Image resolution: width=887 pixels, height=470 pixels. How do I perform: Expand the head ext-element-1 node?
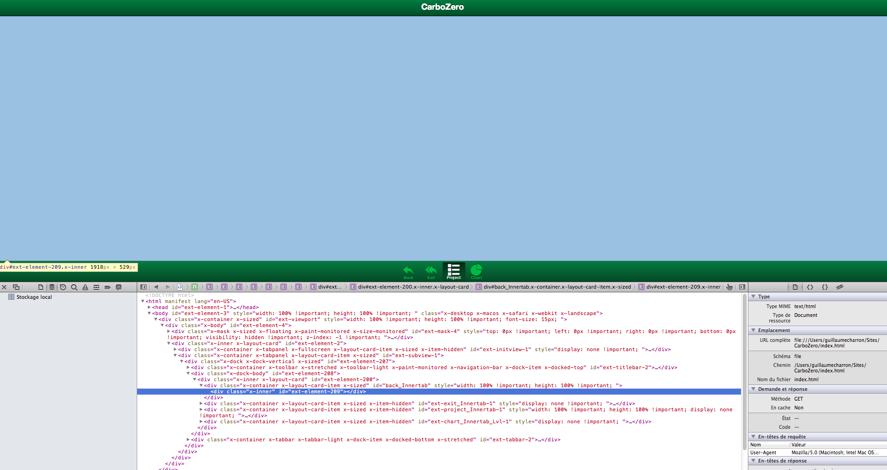[149, 307]
